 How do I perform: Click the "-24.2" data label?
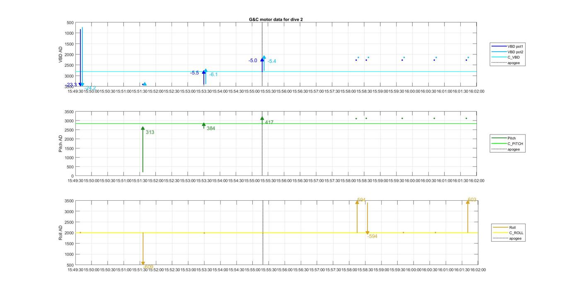pos(90,88)
